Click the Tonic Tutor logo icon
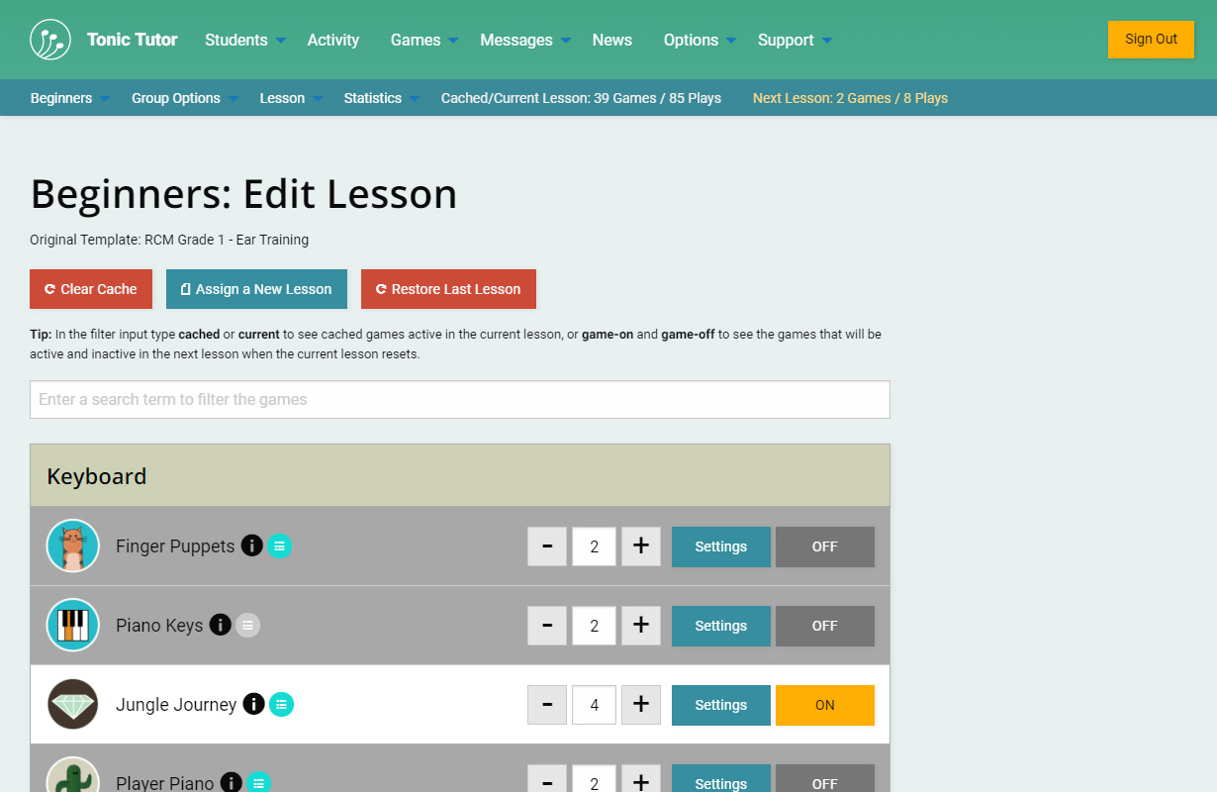This screenshot has width=1217, height=792. [50, 40]
